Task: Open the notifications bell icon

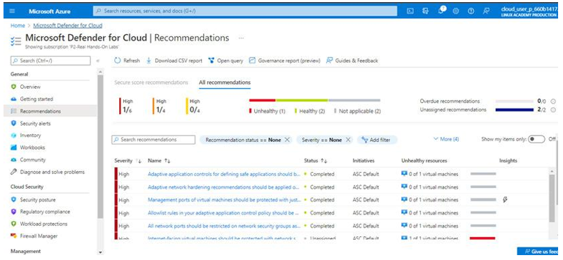Action: click(441, 10)
